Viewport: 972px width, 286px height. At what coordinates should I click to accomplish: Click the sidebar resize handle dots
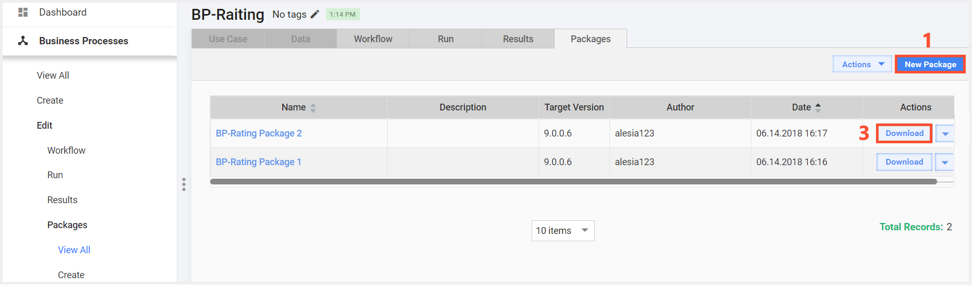click(x=184, y=184)
